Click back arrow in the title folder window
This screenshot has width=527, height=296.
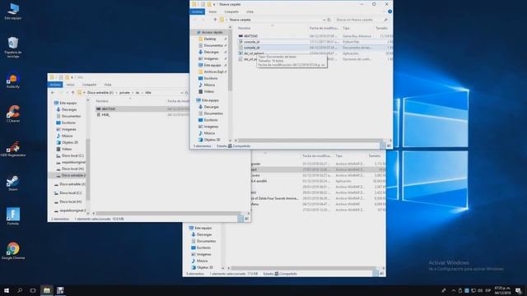pos(53,93)
